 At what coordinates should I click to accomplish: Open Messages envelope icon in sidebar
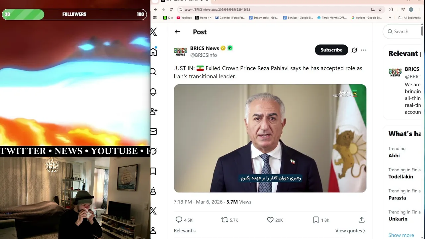pyautogui.click(x=153, y=131)
